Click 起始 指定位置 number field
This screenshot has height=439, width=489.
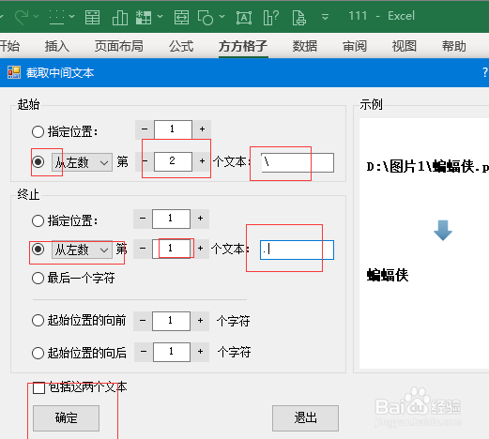tap(173, 129)
